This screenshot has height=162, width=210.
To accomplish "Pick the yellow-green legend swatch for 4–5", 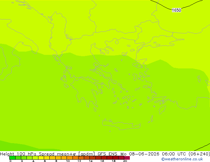I will coord(35,158).
